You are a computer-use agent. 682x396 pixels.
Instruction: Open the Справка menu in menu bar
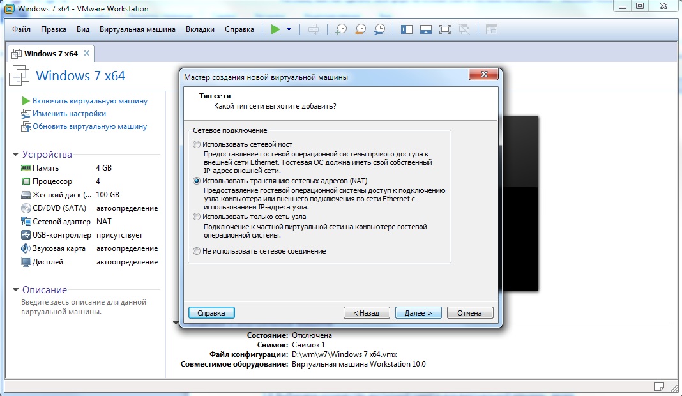pos(239,29)
